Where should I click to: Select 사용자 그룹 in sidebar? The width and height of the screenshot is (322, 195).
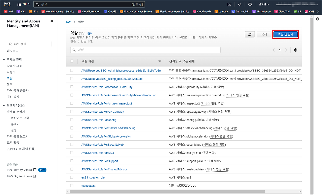pyautogui.click(x=14, y=66)
